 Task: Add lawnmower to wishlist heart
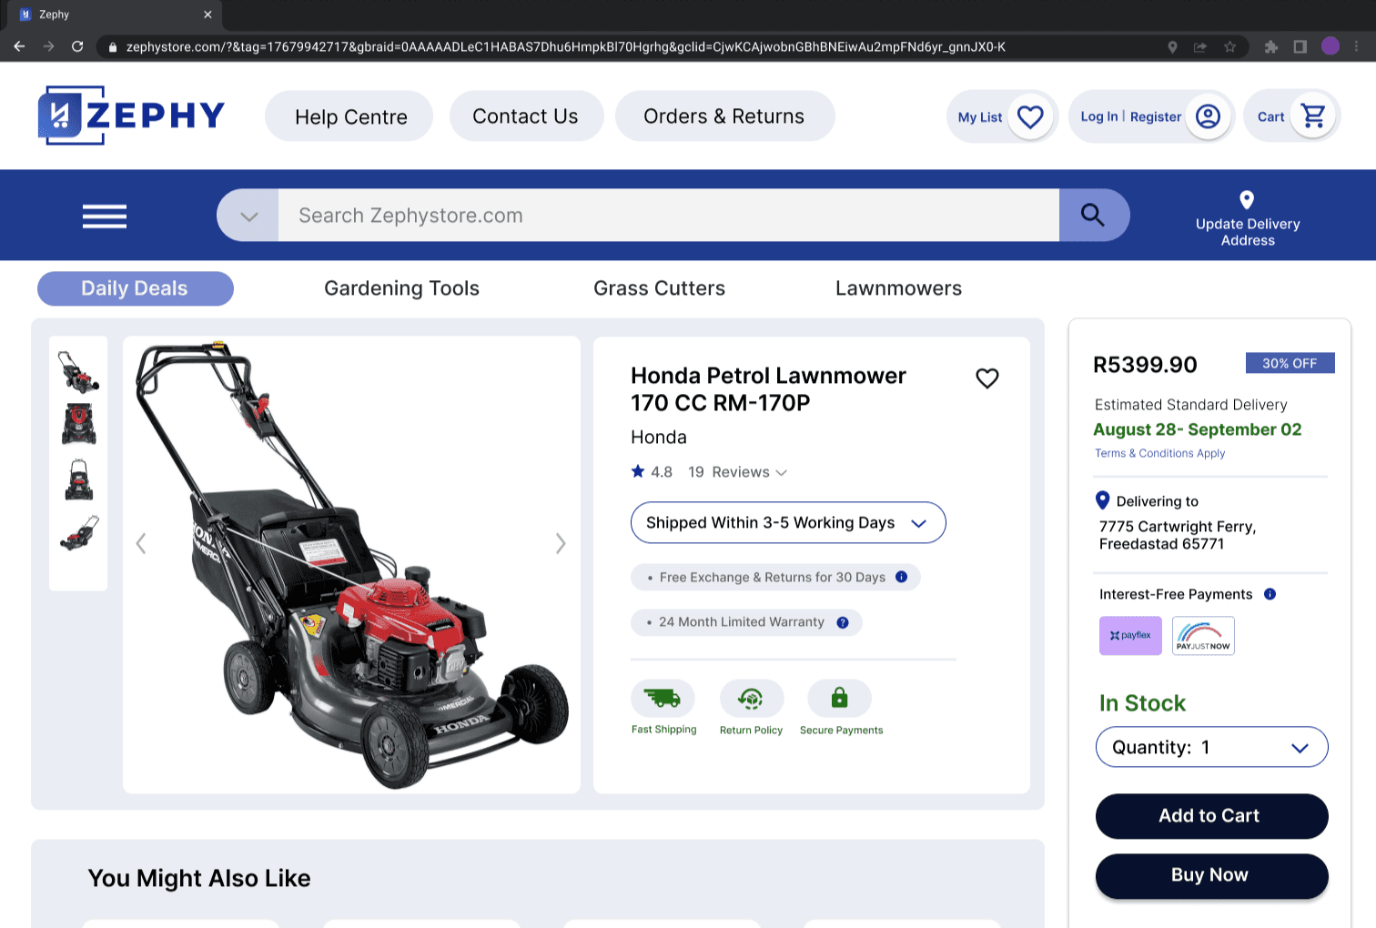pos(987,378)
